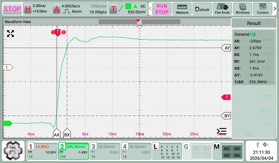Open the main menu gear logo
Screen dimensions: 279x163
pyautogui.click(x=13, y=151)
